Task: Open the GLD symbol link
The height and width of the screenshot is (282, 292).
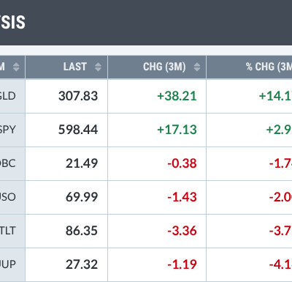Action: (x=7, y=96)
